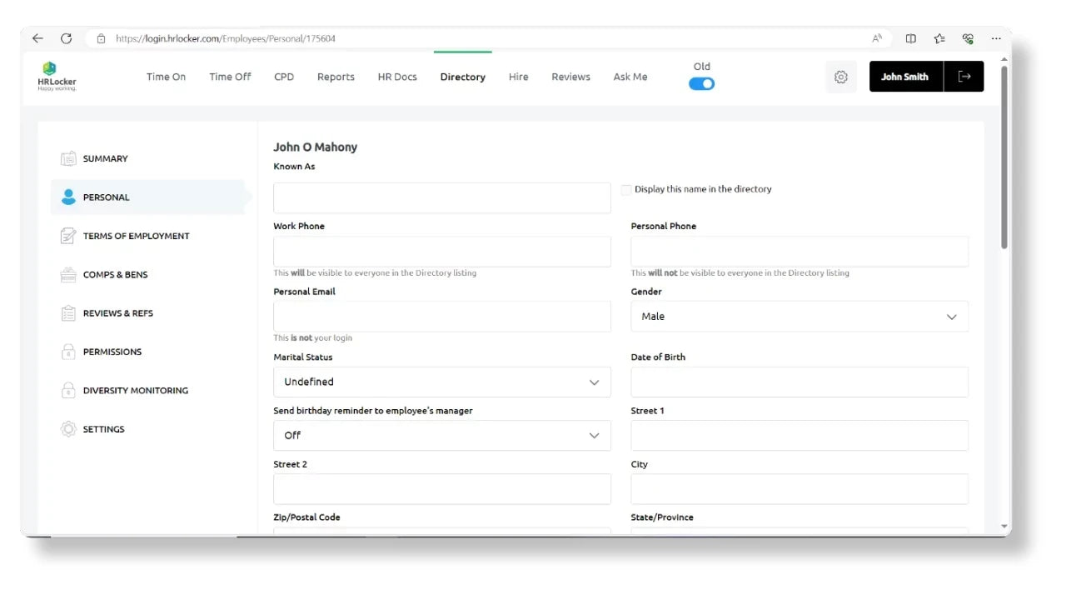The width and height of the screenshot is (1066, 600).
Task: Check Display this name in the directory
Action: click(x=626, y=190)
